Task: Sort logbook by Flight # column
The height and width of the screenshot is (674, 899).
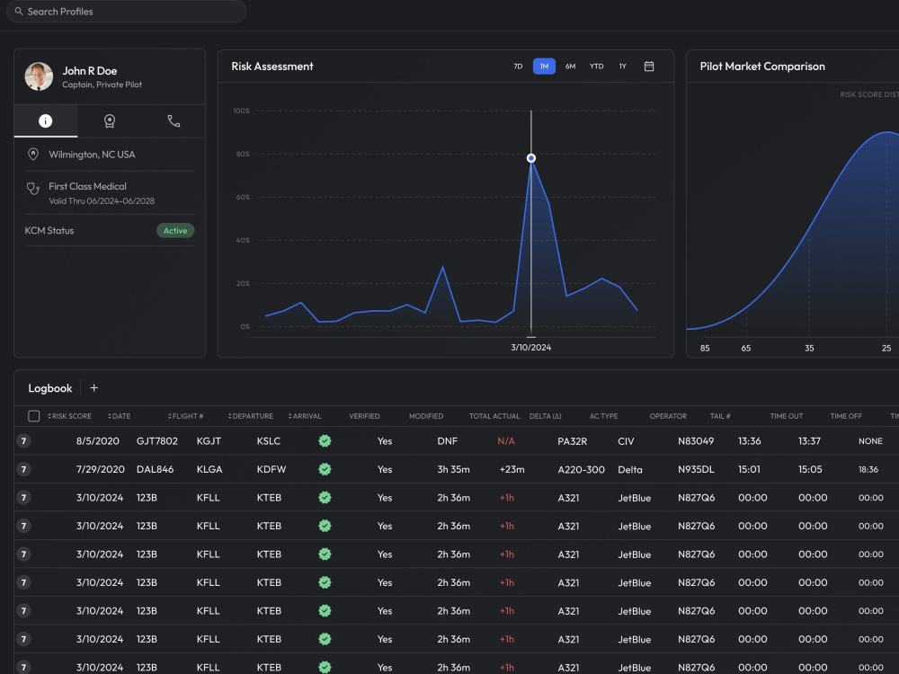Action: [x=185, y=416]
